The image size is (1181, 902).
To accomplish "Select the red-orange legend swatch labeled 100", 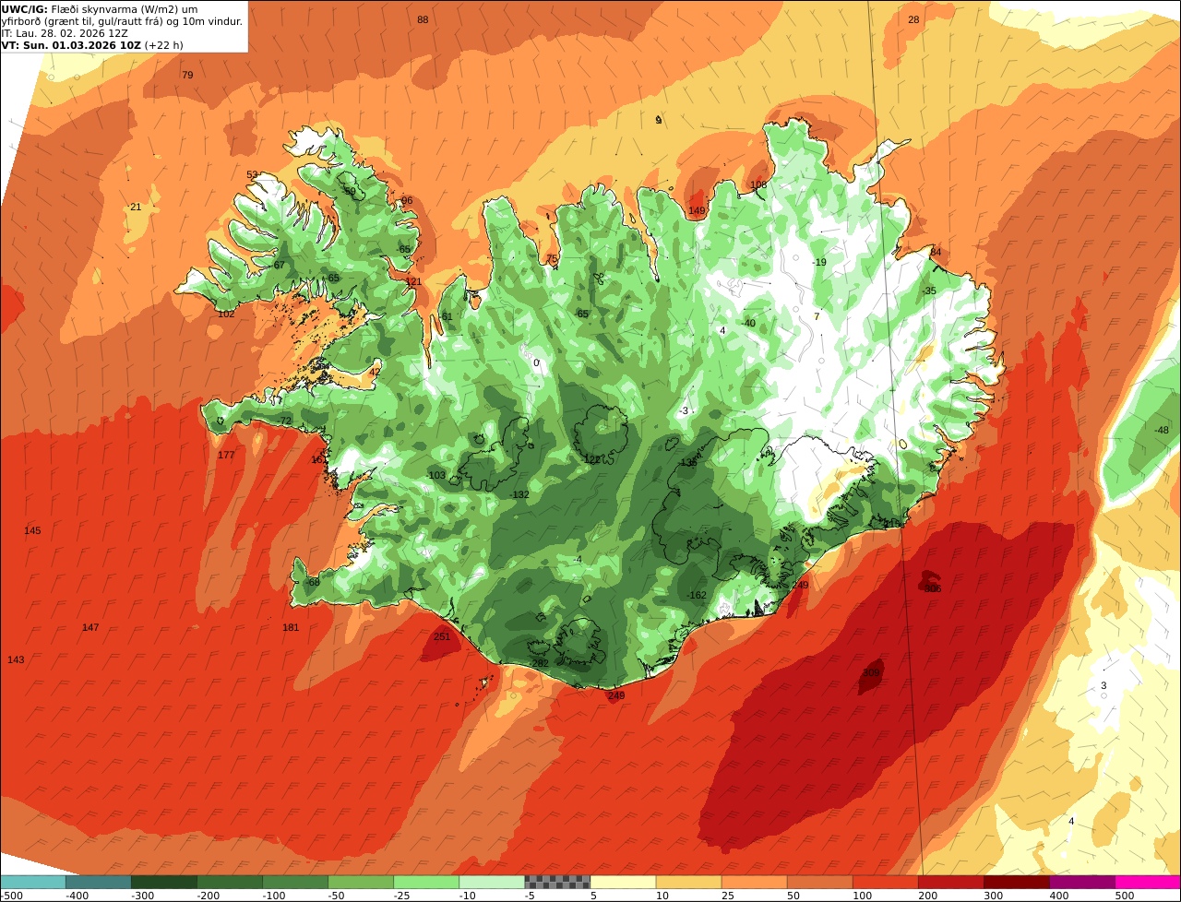I will click(885, 882).
